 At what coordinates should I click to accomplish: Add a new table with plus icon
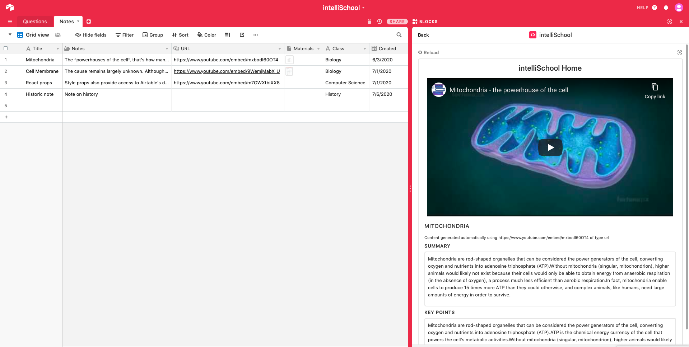click(x=89, y=22)
